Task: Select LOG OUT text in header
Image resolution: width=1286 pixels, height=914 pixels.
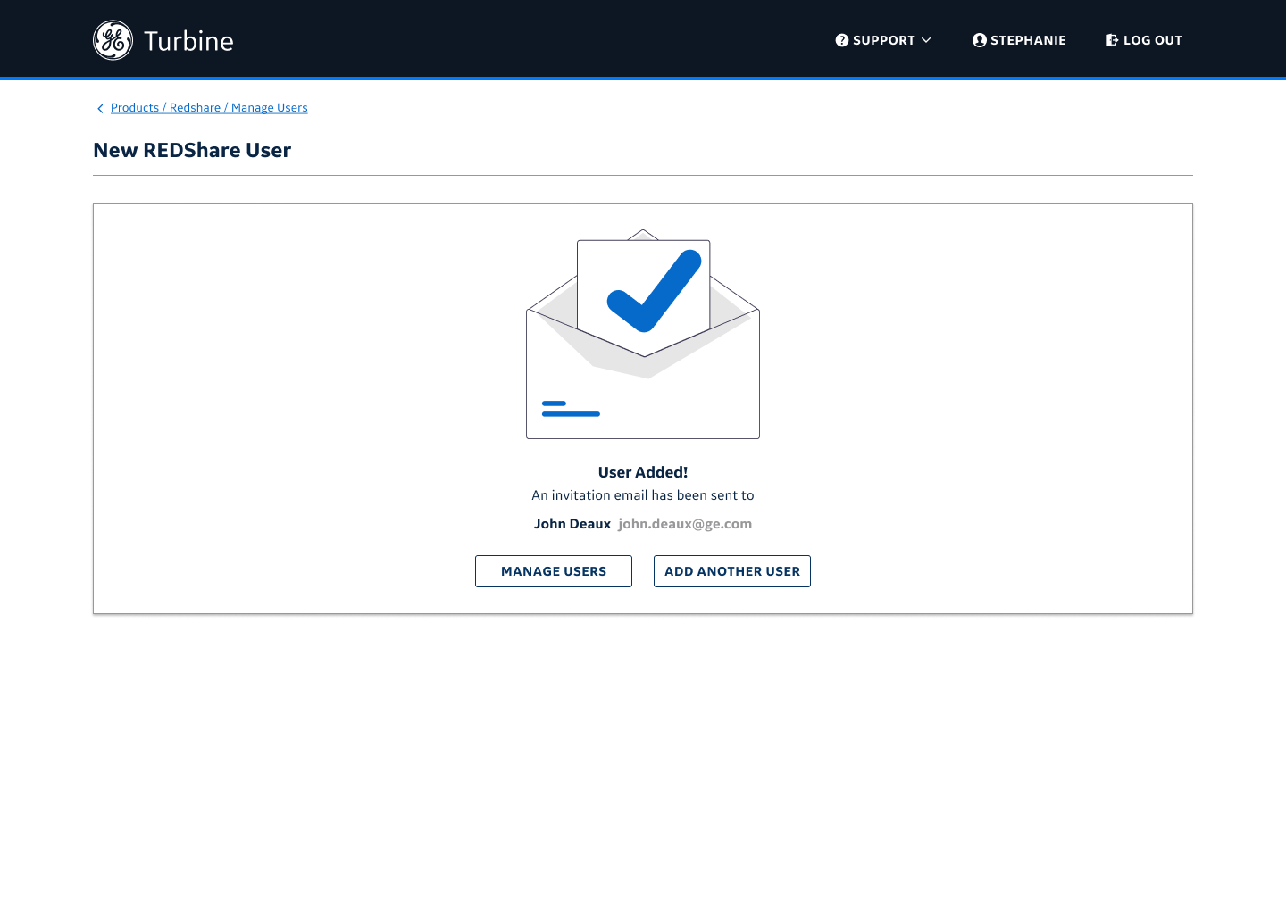Action: (x=1152, y=40)
